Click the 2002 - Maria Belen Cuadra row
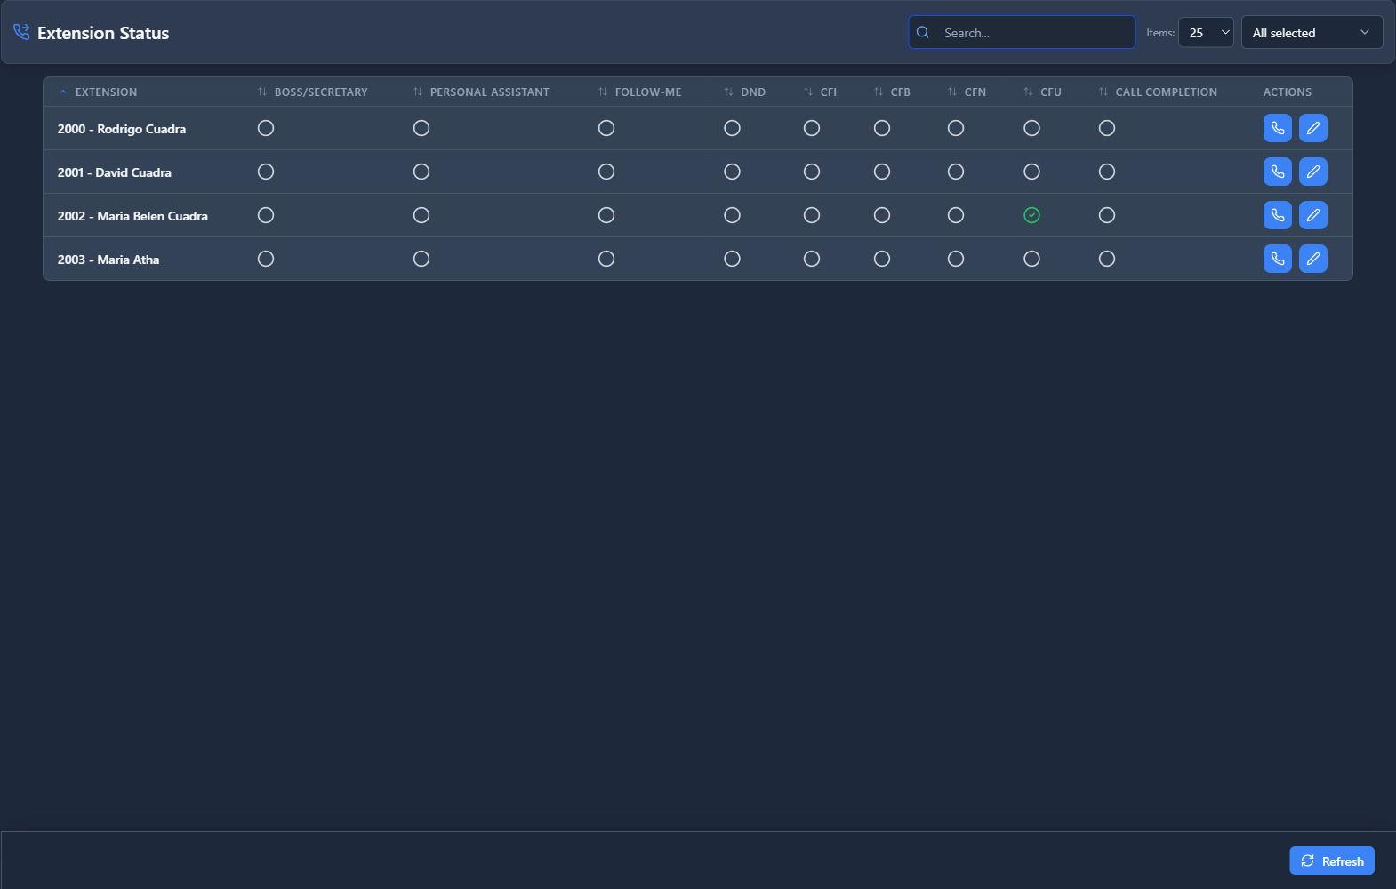Viewport: 1396px width, 889px height. (132, 216)
